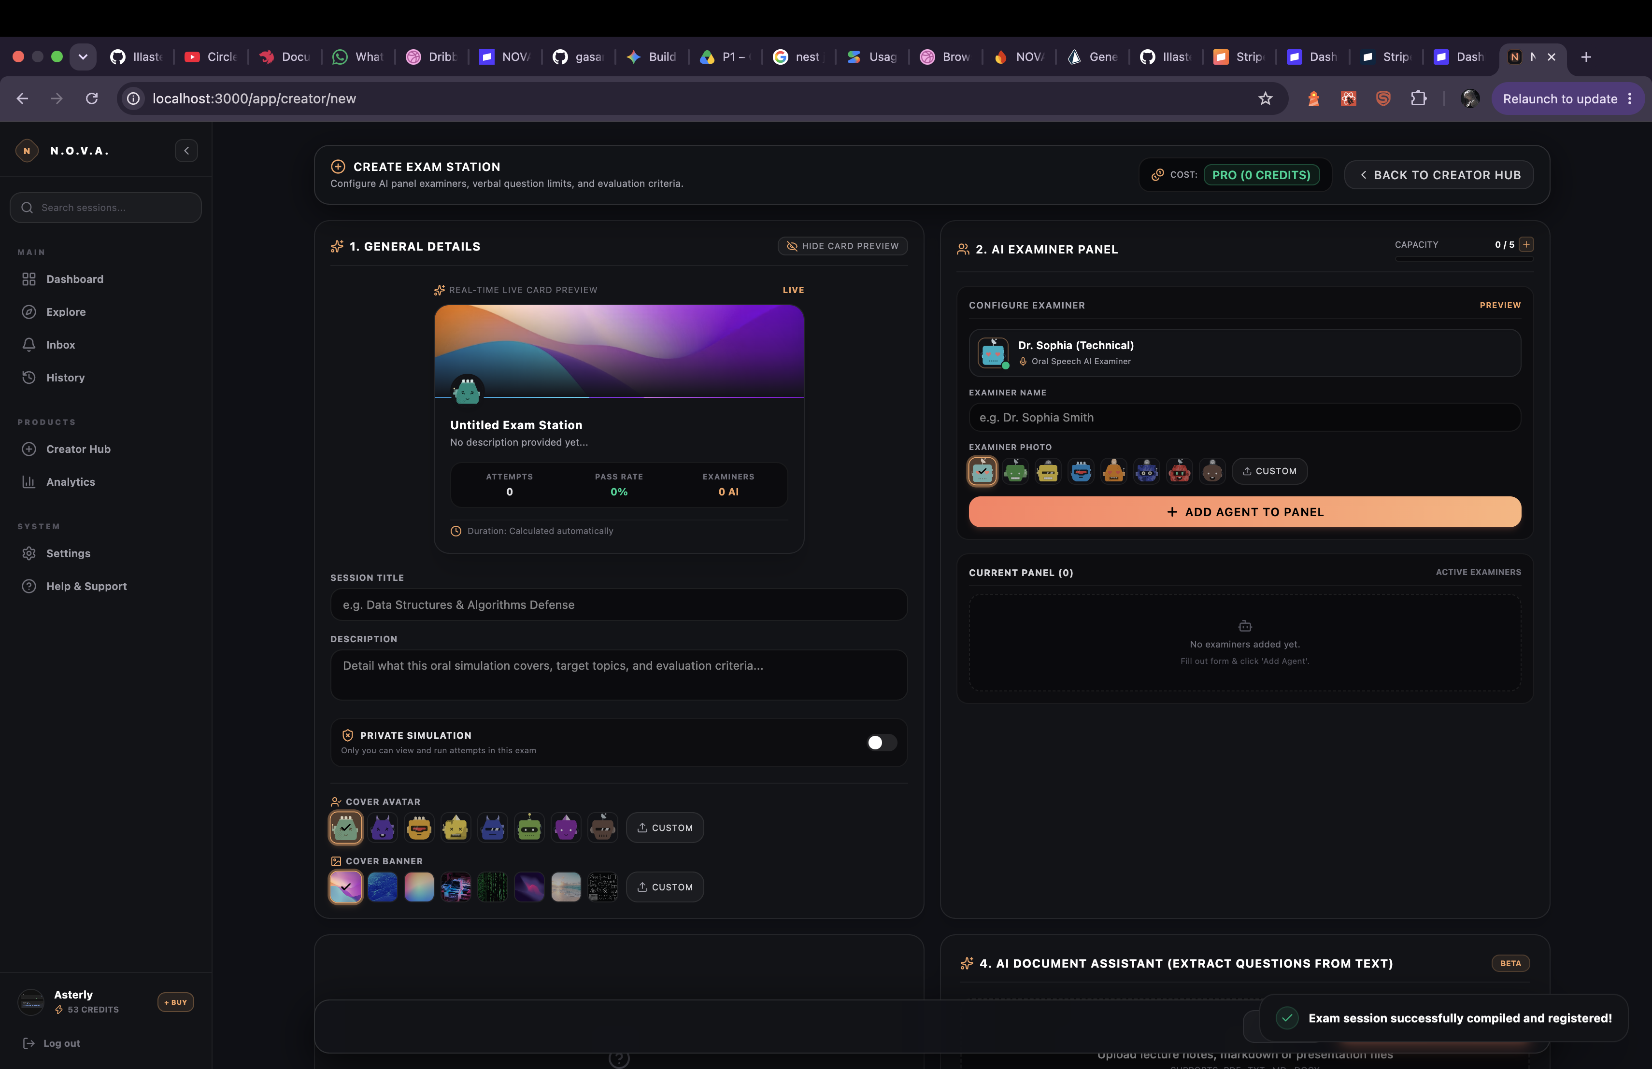Screen dimensions: 1652x1069
Task: Collapse the N.O.V.A. sidebar
Action: point(186,151)
